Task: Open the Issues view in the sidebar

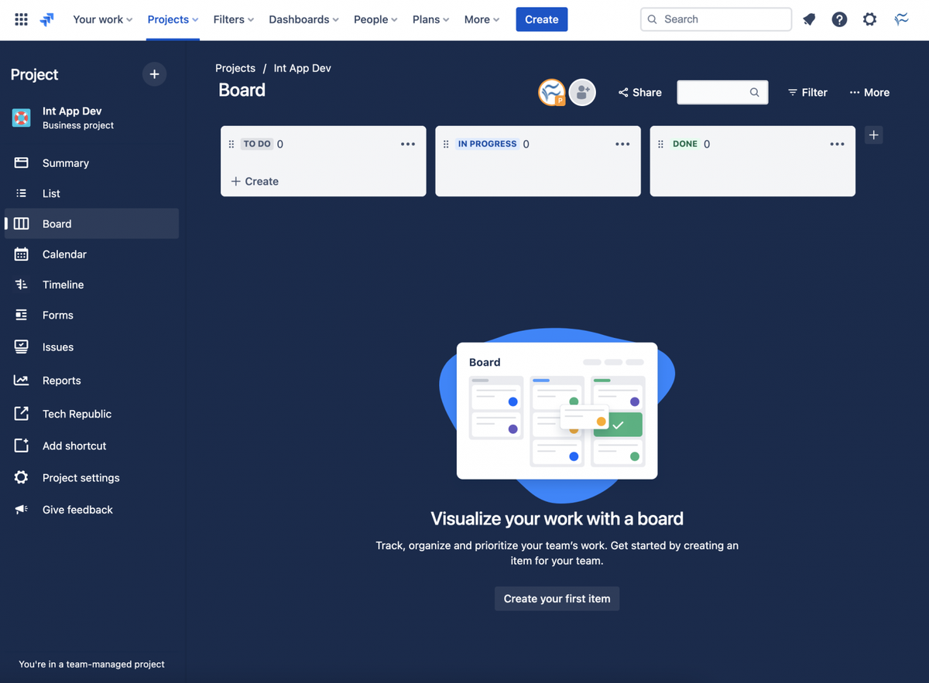Action: (x=60, y=347)
